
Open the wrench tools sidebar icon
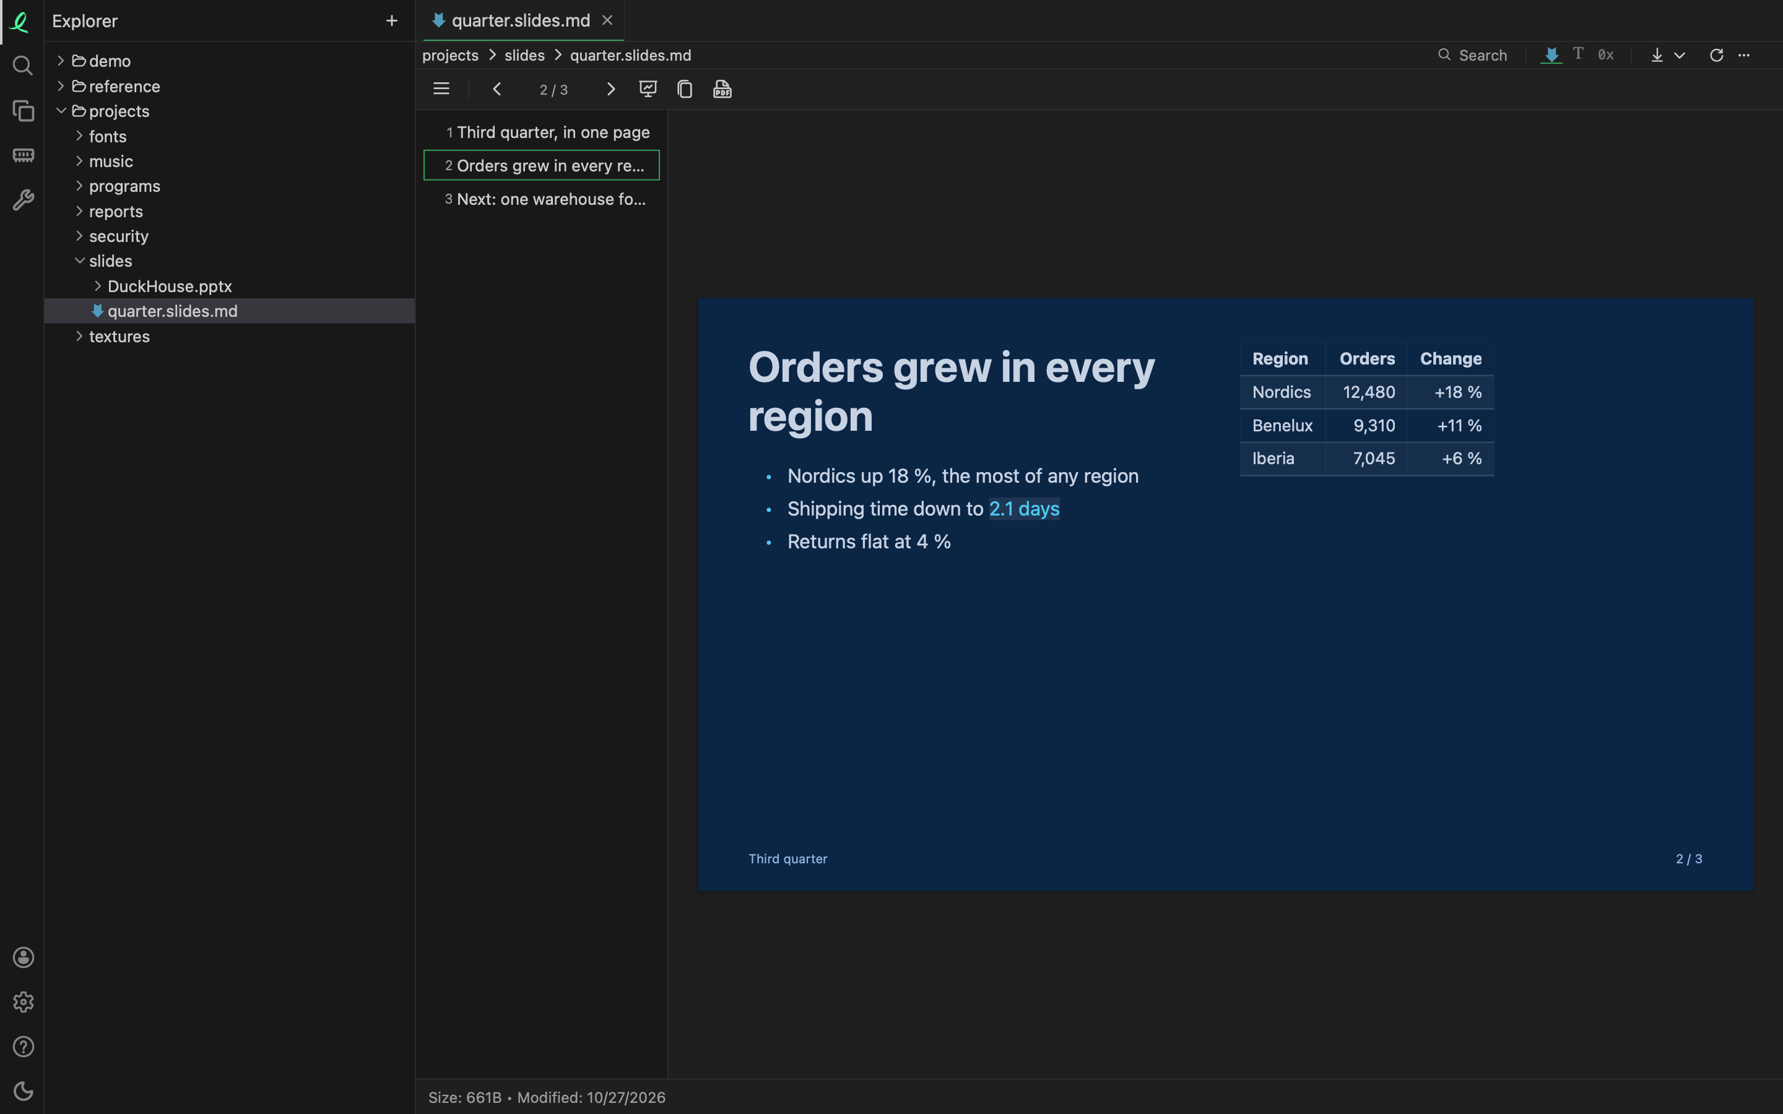(23, 200)
